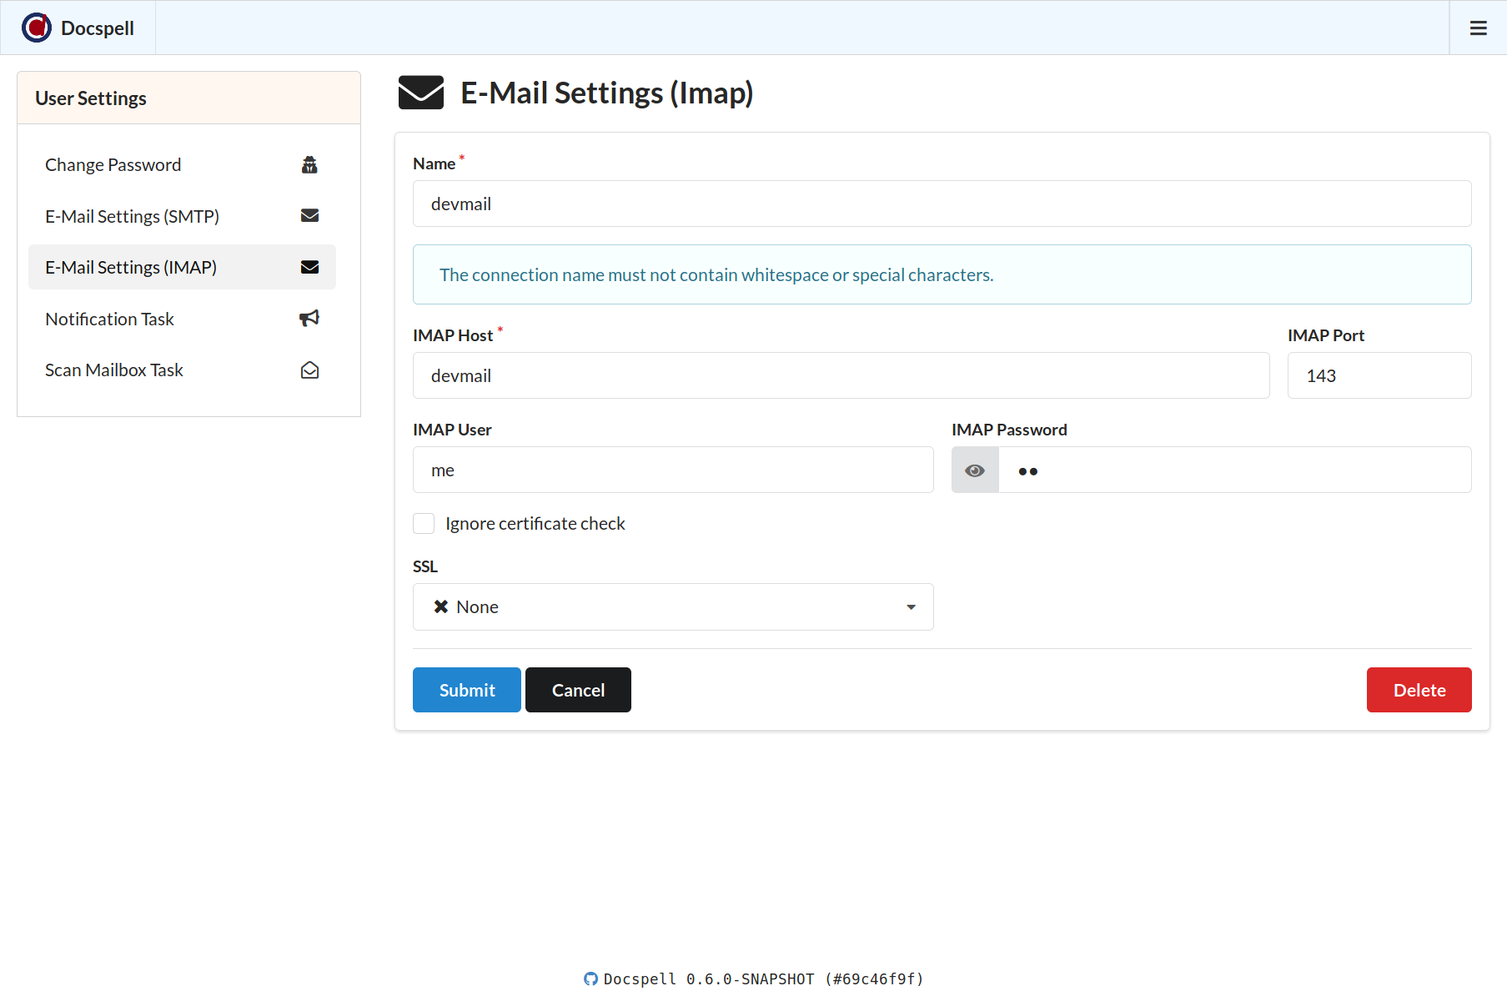Click the SSL dropdown caret arrow
The height and width of the screenshot is (991, 1507).
[x=911, y=607]
